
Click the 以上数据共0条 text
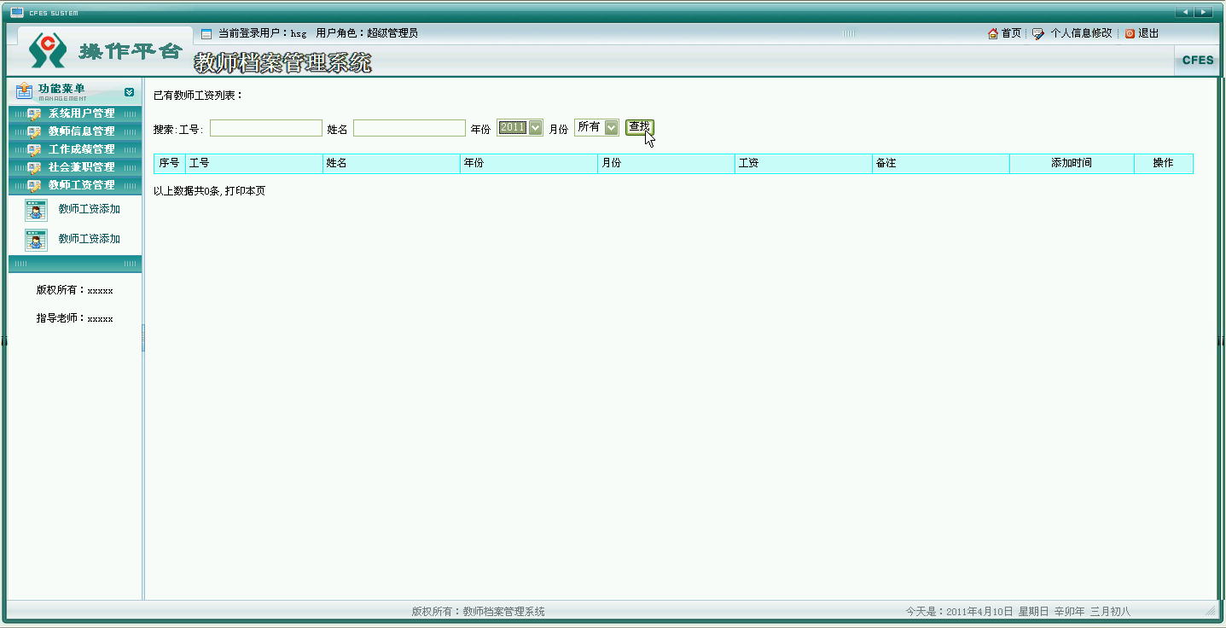(187, 191)
